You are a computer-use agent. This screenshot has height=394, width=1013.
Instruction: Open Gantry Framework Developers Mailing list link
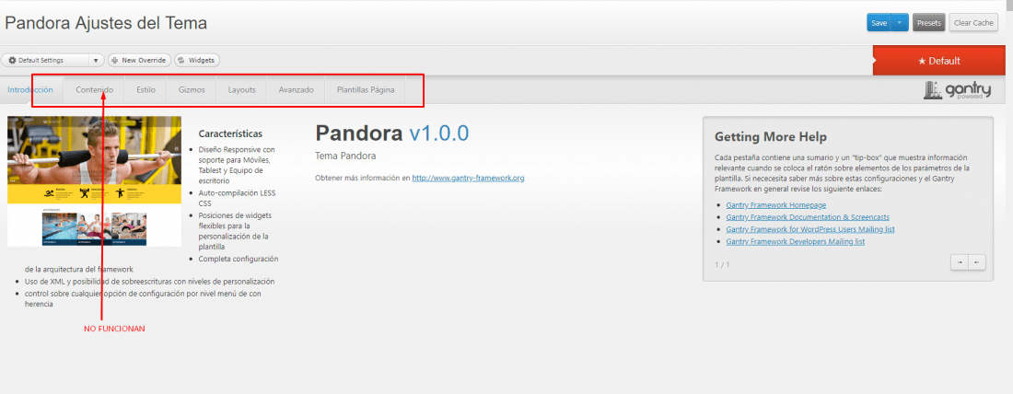coord(796,241)
